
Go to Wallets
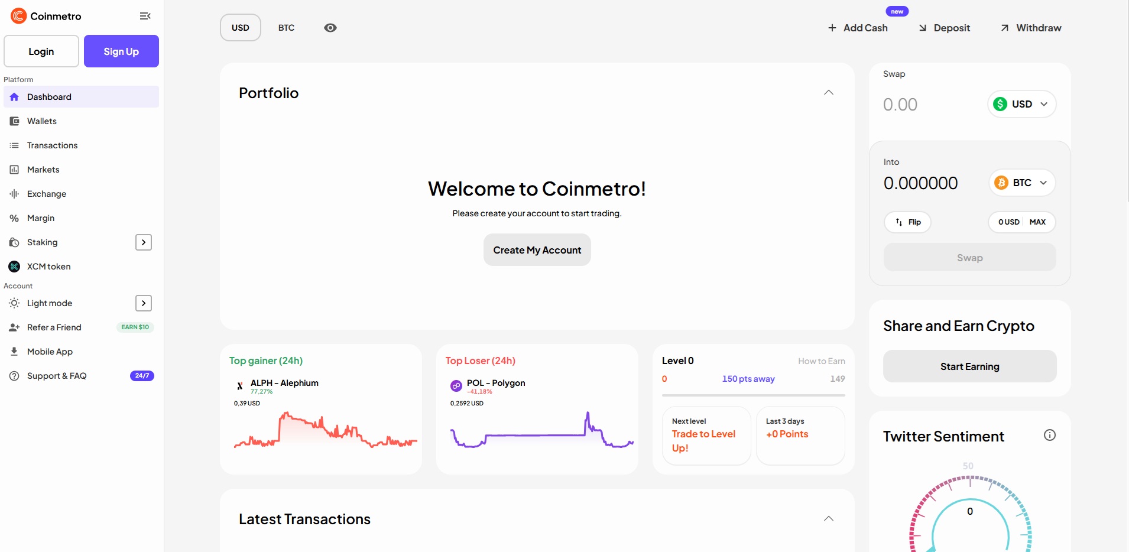[82, 121]
